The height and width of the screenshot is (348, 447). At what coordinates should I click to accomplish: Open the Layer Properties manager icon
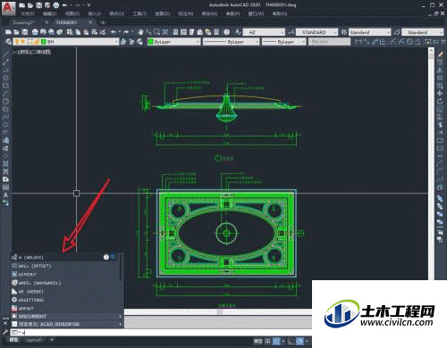tap(9, 42)
